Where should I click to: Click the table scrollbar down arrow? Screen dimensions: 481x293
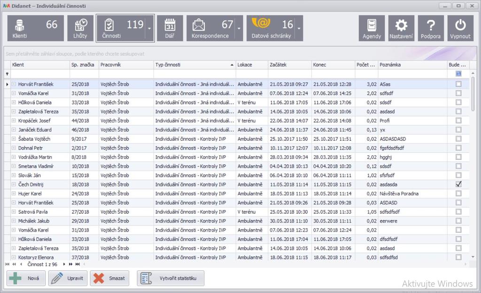coord(473,257)
